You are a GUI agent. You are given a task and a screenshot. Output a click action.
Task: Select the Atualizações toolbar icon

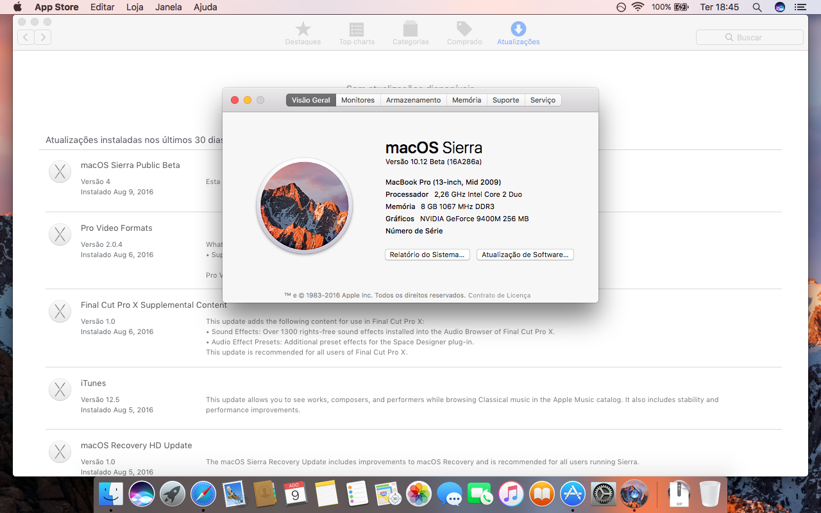tap(518, 33)
